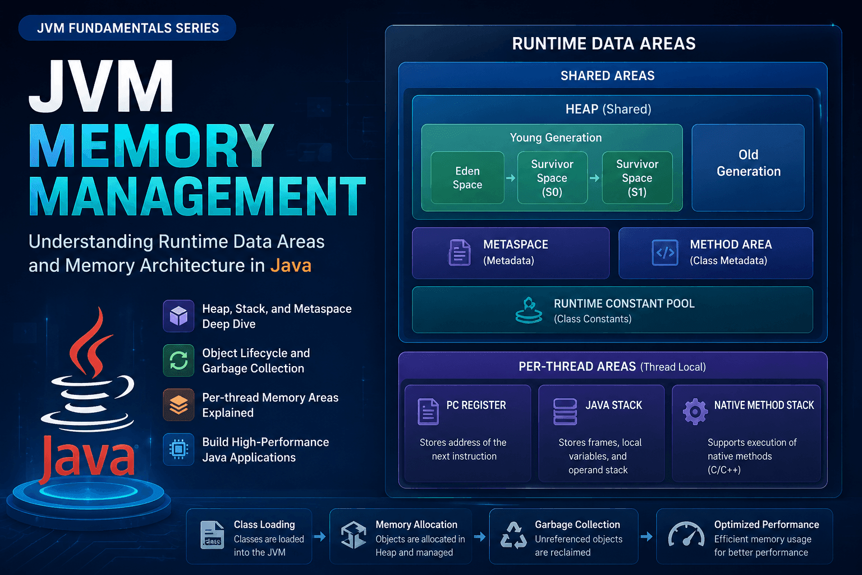
Task: Click the NATIVE METHOD STACK title
Action: coord(764,405)
